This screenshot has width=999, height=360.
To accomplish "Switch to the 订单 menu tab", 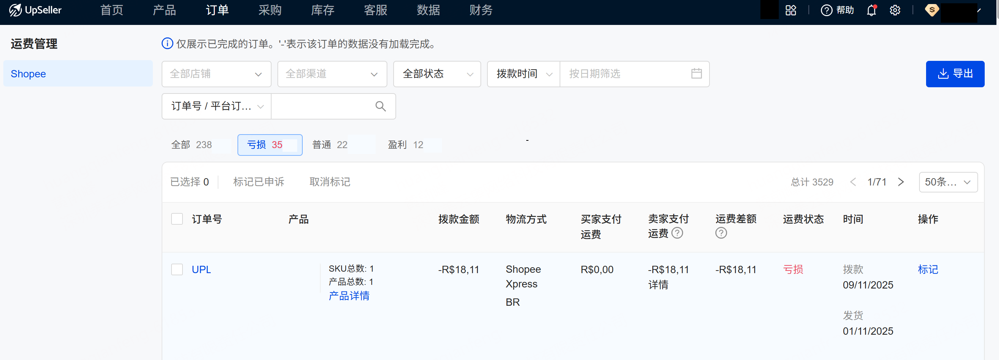I will click(217, 10).
